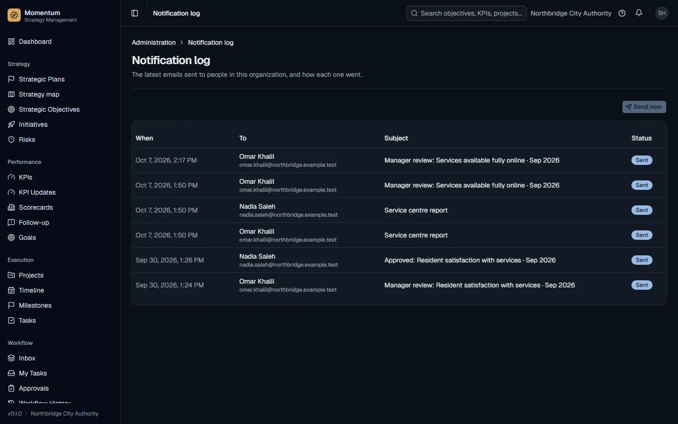Click the To column header

coord(243,138)
